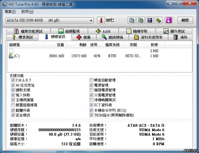Toggle the 本機命令佇列 (NCQ) checkbox

coord(91,110)
